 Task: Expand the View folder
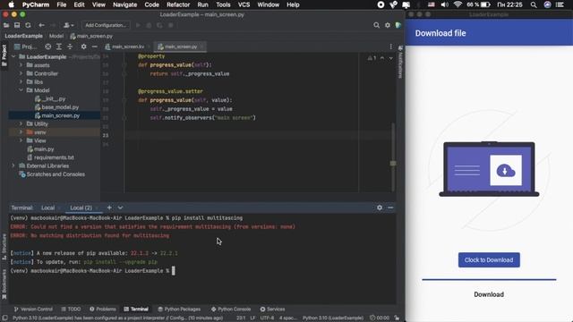click(21, 140)
